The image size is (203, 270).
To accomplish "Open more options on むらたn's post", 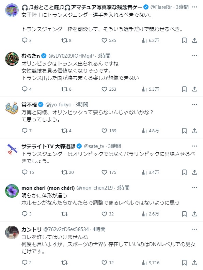I will [x=194, y=56].
